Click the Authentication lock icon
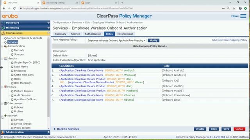Image resolution: width=250 pixels, height=140 pixels. (x=5, y=46)
